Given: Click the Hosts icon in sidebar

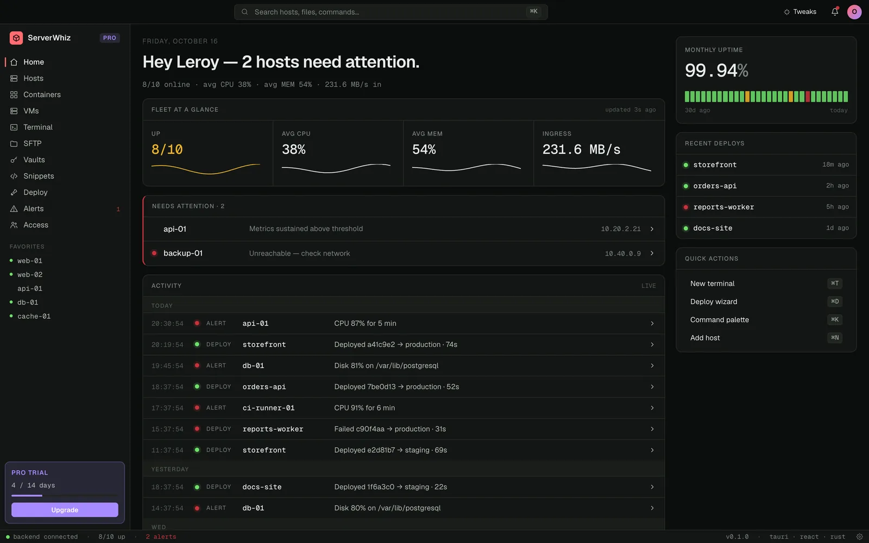Looking at the screenshot, I should 14,78.
